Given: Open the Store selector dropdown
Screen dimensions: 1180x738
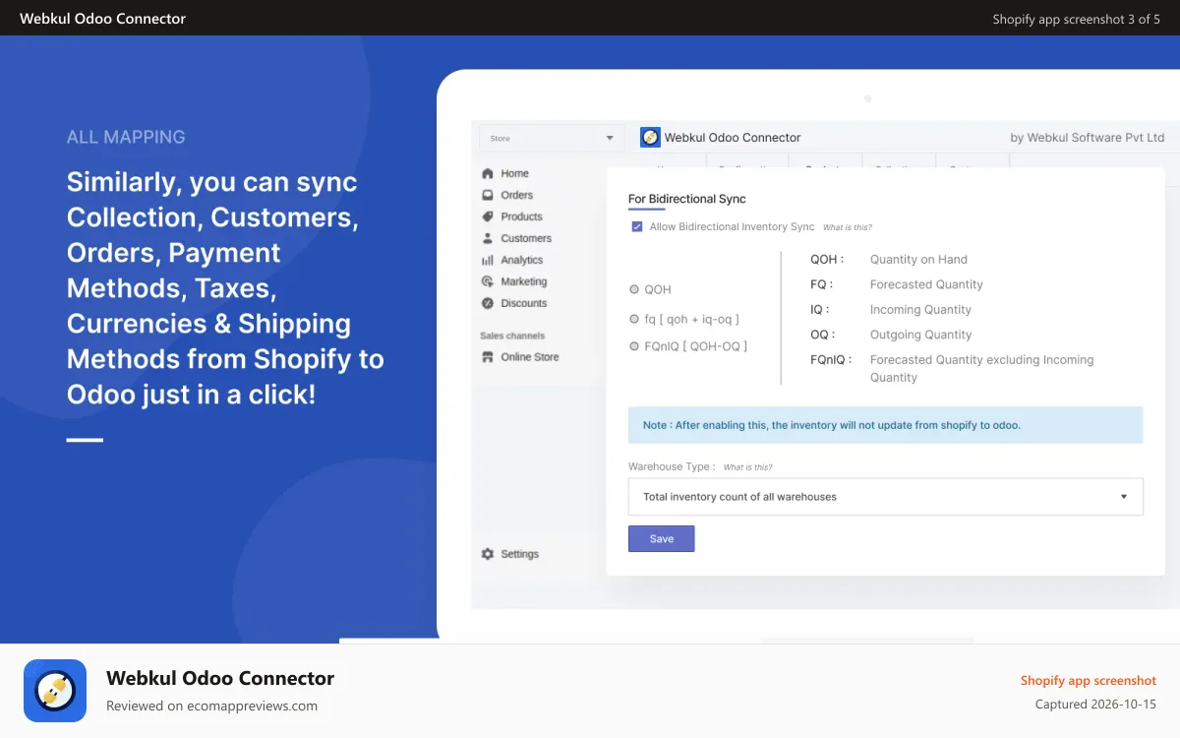Looking at the screenshot, I should pos(552,139).
